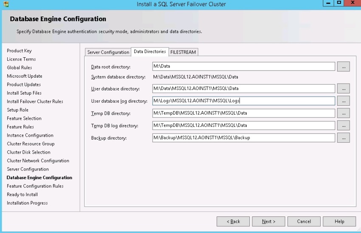Select the License Terms step
Image resolution: width=361 pixels, height=233 pixels.
tap(21, 59)
